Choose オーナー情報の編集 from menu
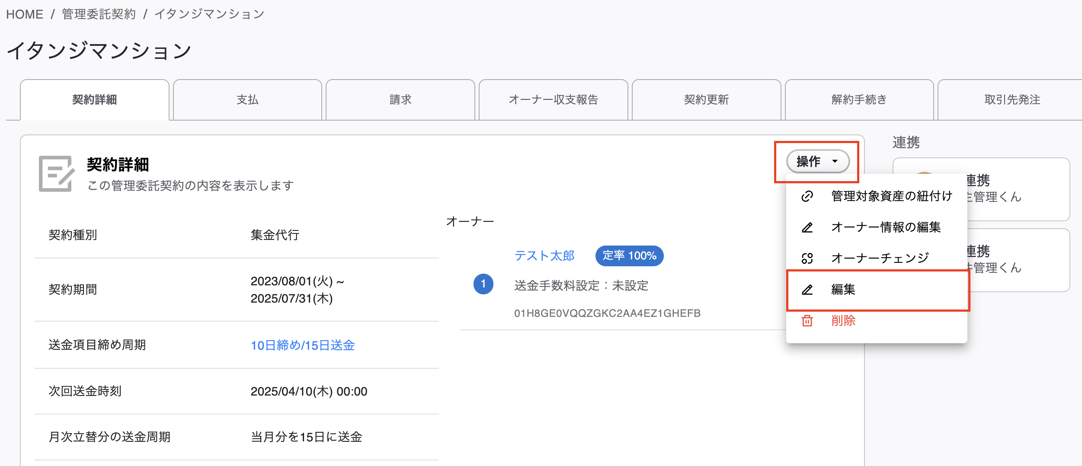1082x466 pixels. tap(877, 227)
